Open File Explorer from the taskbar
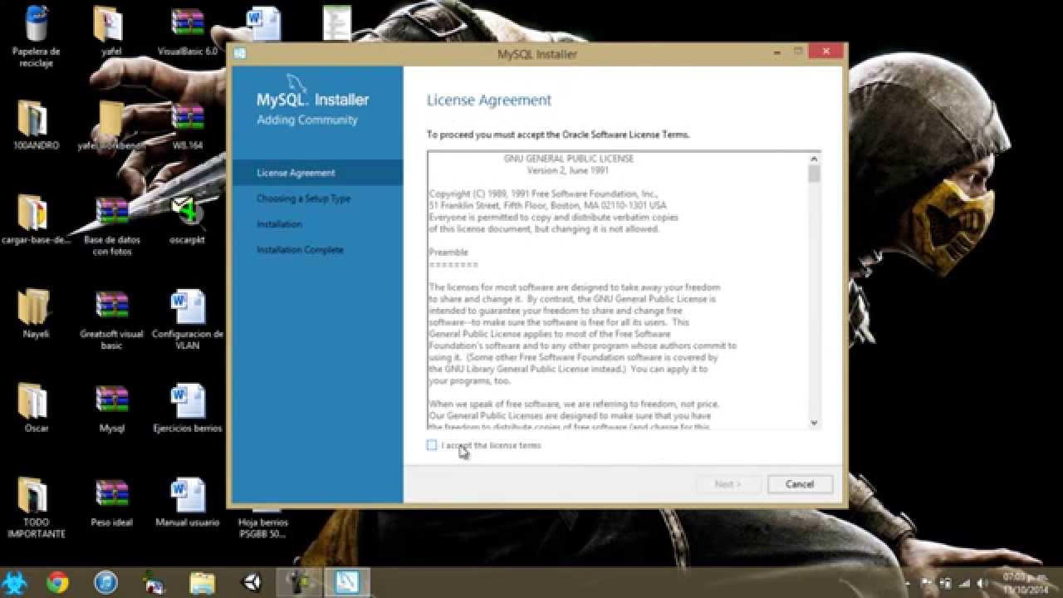The height and width of the screenshot is (598, 1063). tap(202, 583)
